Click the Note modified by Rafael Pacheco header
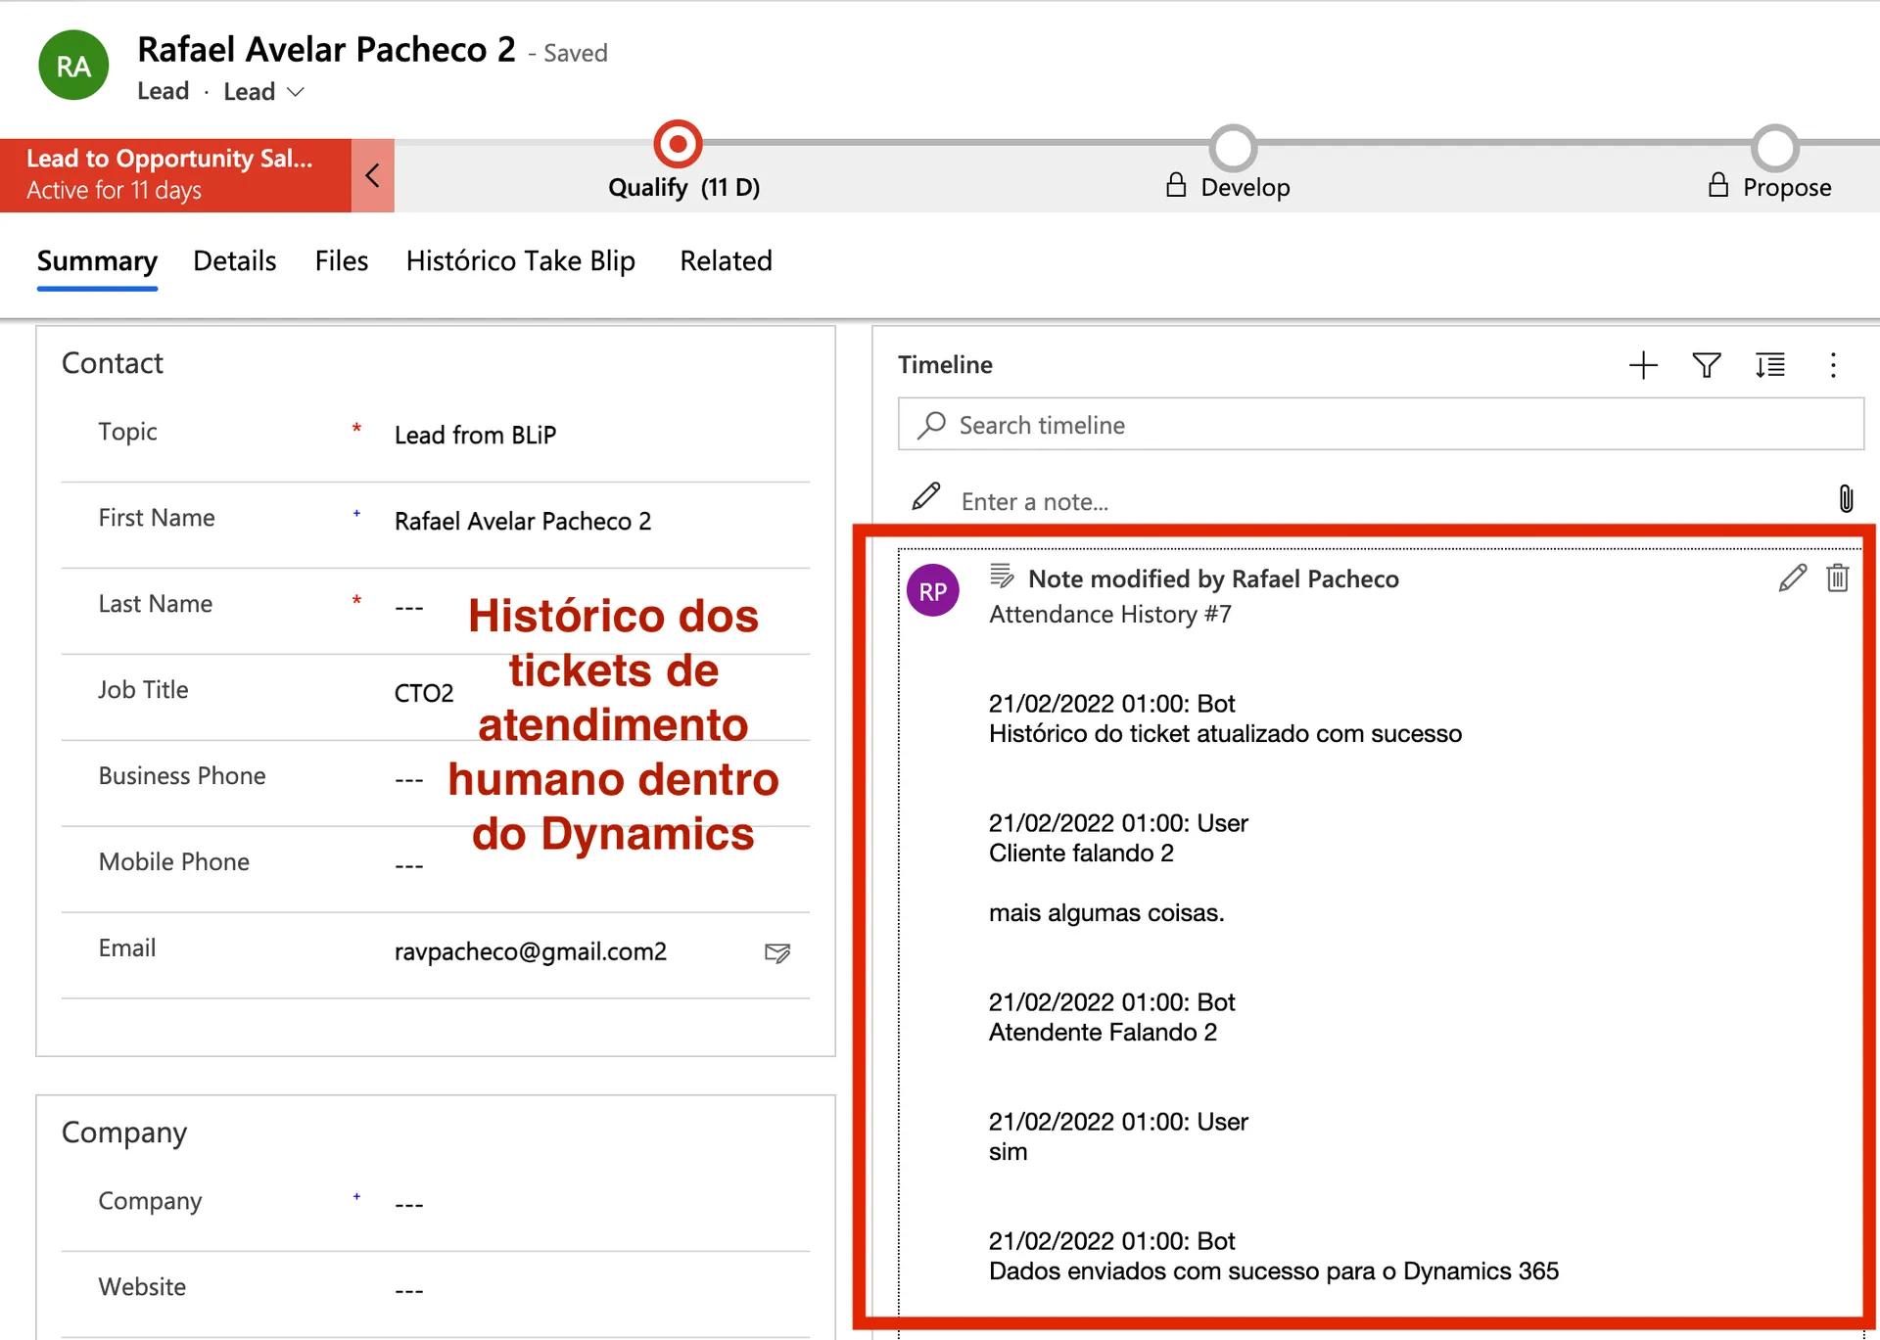Image resolution: width=1880 pixels, height=1340 pixels. coord(1213,578)
